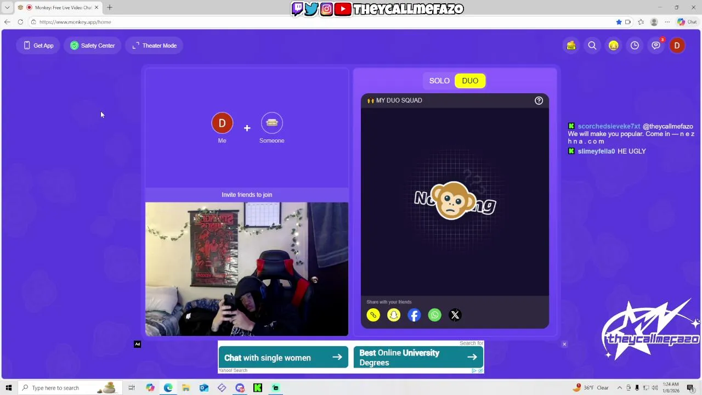702x395 pixels.
Task: Click the slimeyfella0 chat username
Action: point(596,151)
